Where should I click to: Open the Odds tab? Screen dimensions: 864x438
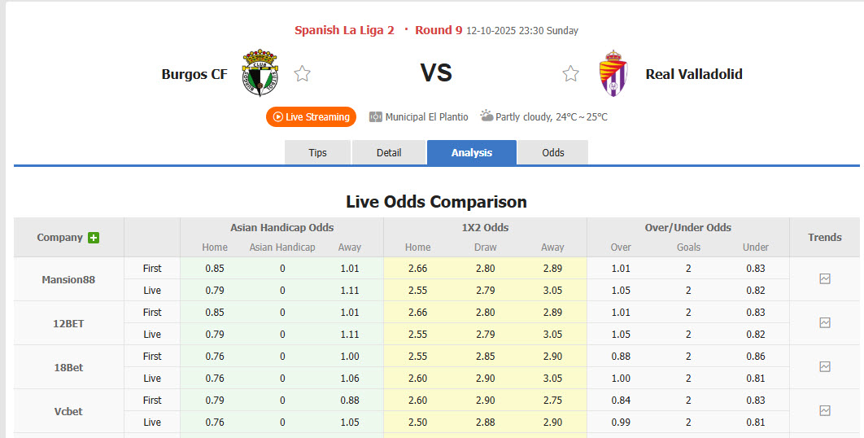(x=553, y=152)
